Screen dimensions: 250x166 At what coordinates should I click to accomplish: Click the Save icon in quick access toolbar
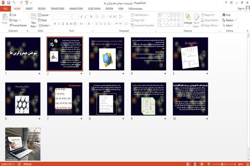click(9, 3)
